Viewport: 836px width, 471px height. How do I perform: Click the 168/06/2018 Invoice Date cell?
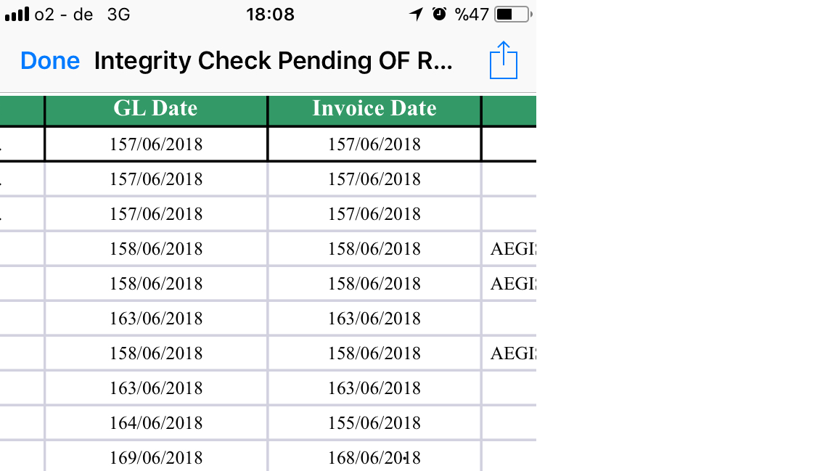pyautogui.click(x=374, y=457)
